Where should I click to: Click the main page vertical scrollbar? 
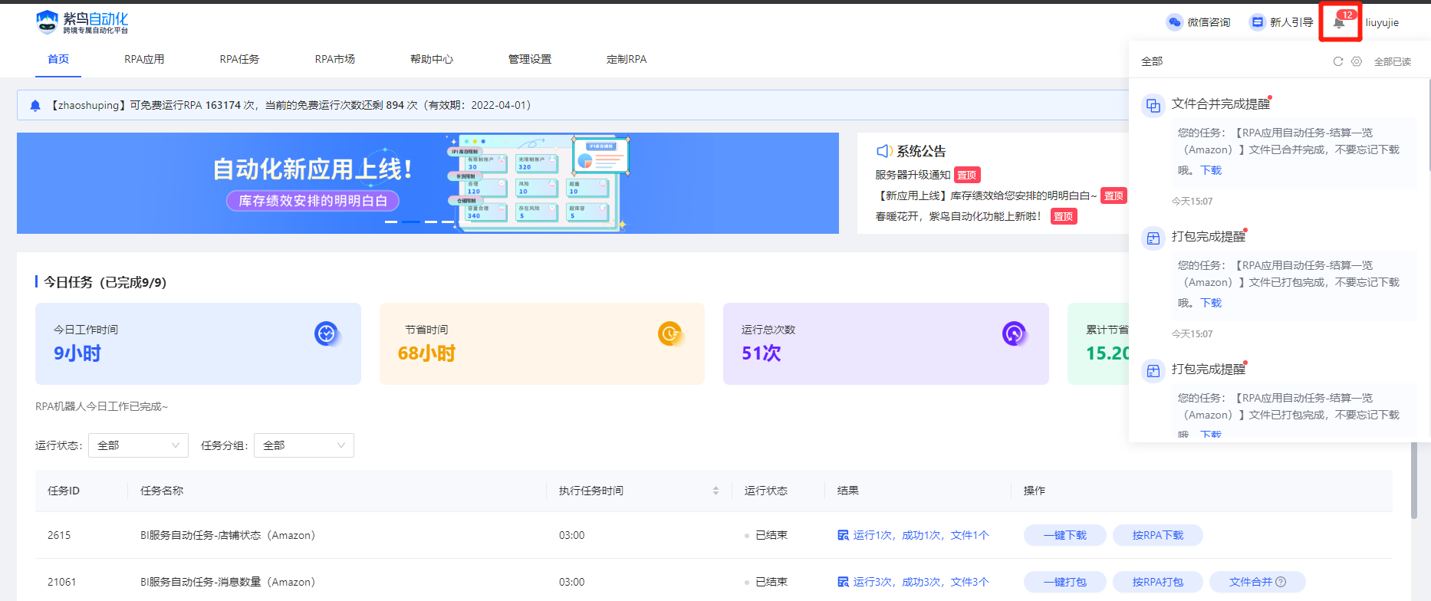(1414, 479)
